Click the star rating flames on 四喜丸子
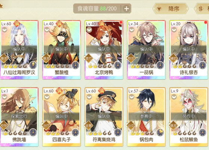 click(x=57, y=133)
